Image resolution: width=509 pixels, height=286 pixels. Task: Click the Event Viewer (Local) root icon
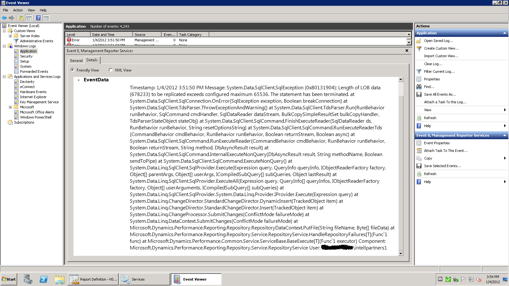[x=4, y=26]
